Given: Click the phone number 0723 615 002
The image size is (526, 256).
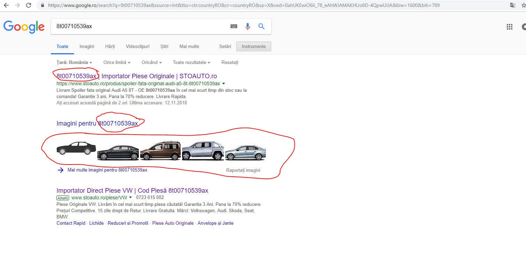Looking at the screenshot, I should [150, 198].
